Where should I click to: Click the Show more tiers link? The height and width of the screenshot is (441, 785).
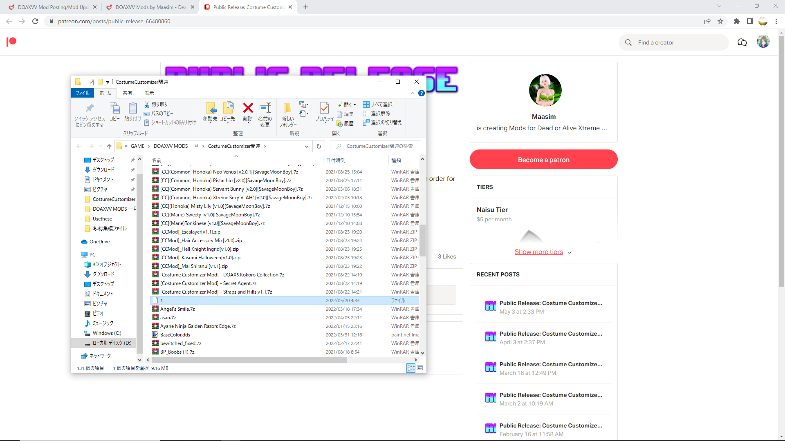(538, 252)
